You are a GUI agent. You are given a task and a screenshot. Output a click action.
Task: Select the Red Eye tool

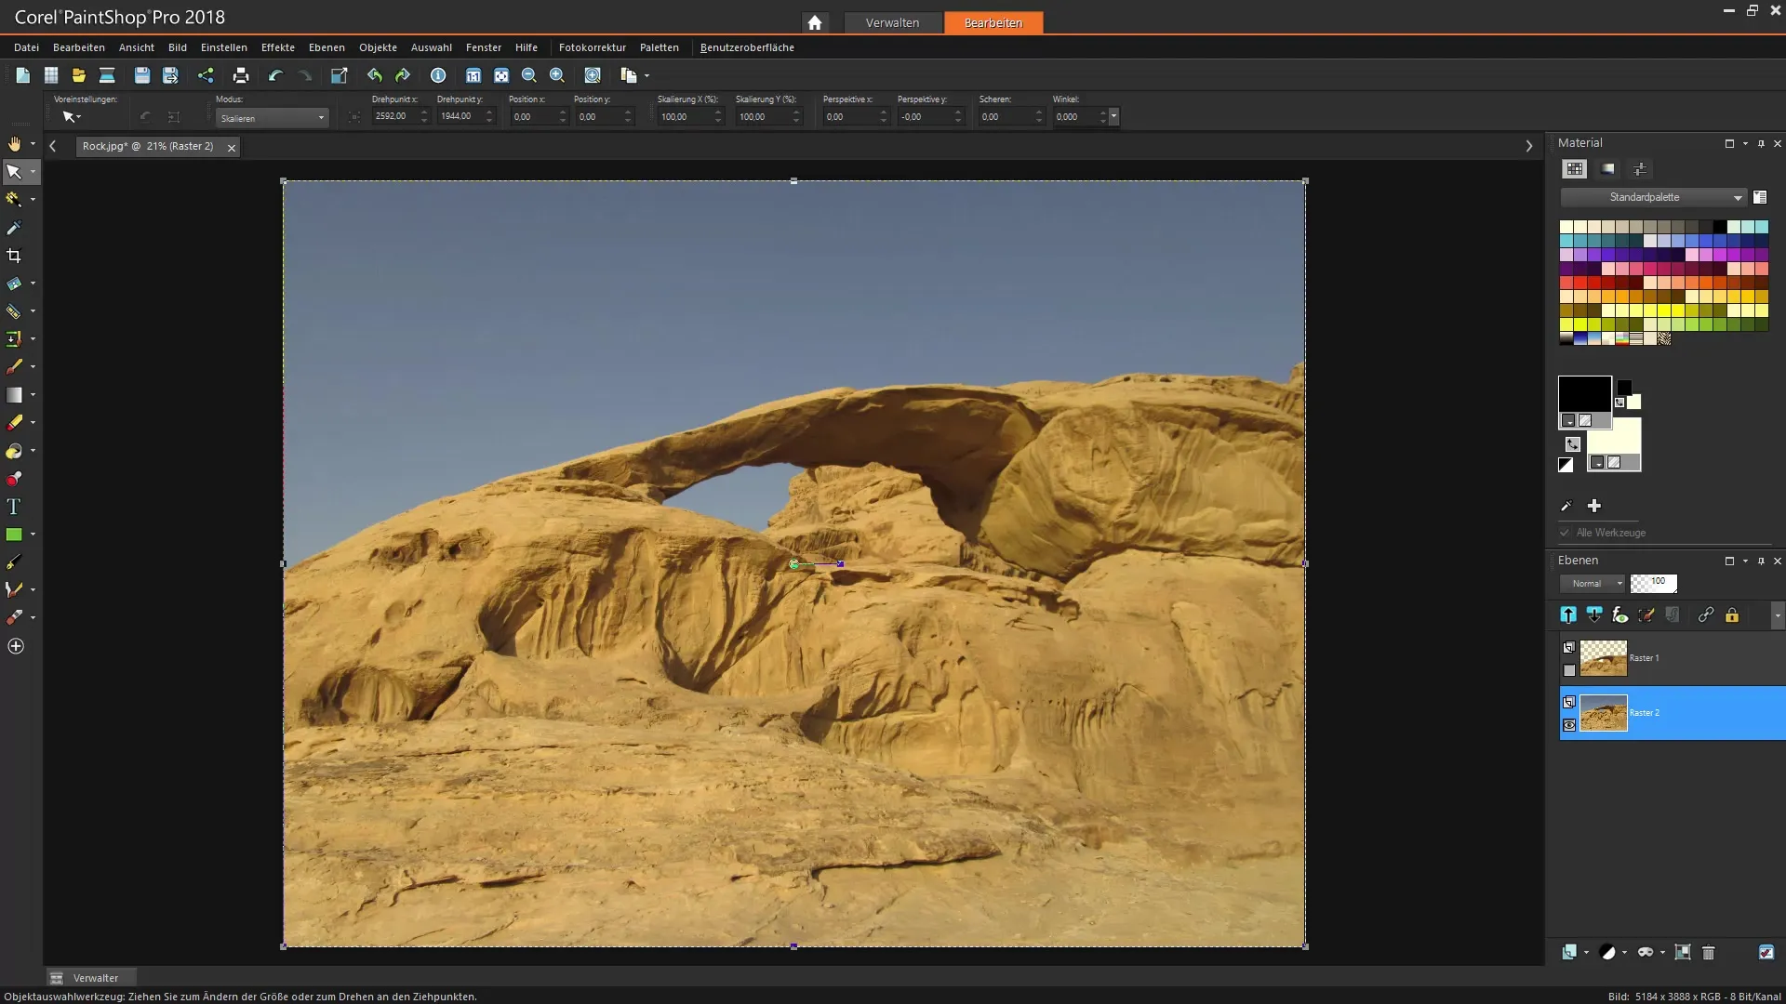14,479
